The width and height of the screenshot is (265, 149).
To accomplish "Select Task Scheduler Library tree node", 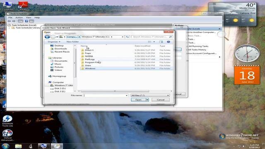I will 28,28.
